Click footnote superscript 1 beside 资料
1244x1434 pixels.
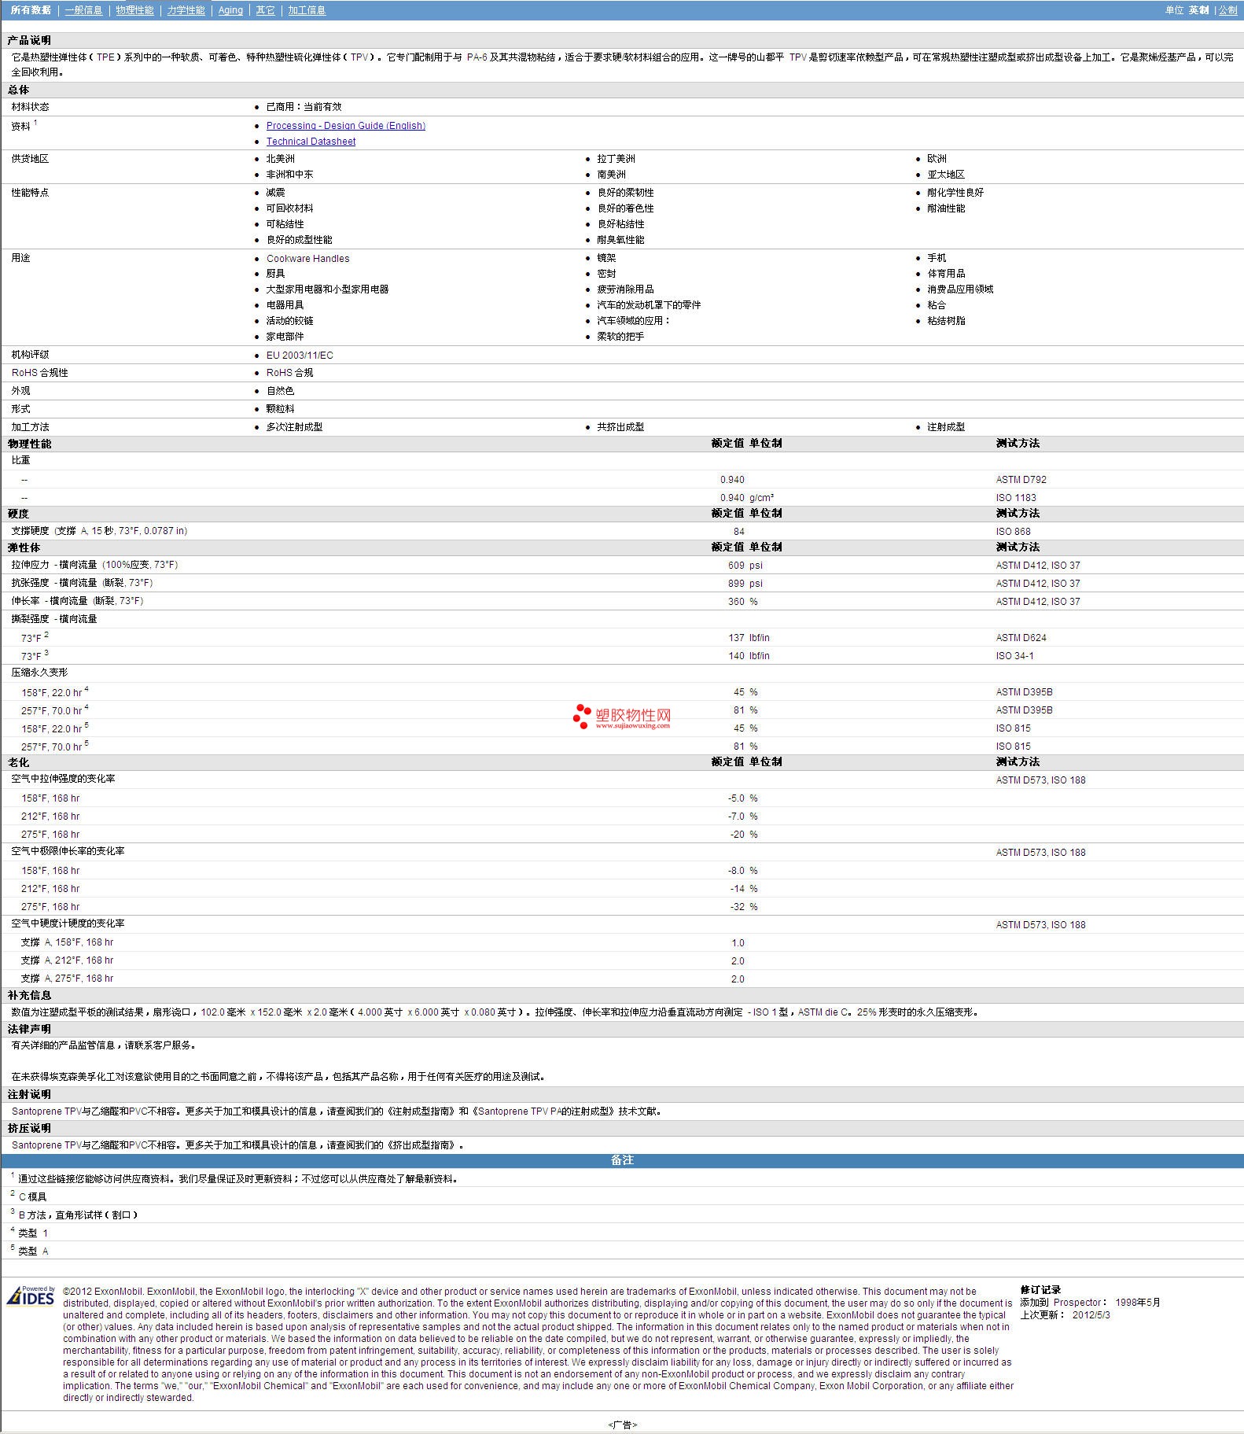tap(35, 123)
